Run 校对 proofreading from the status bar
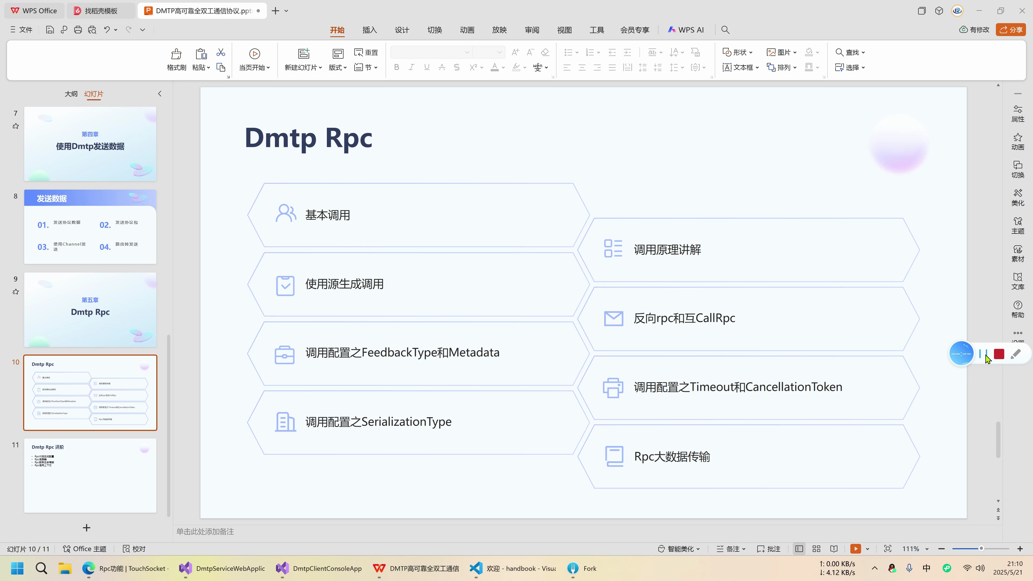This screenshot has width=1033, height=581. coord(134,548)
